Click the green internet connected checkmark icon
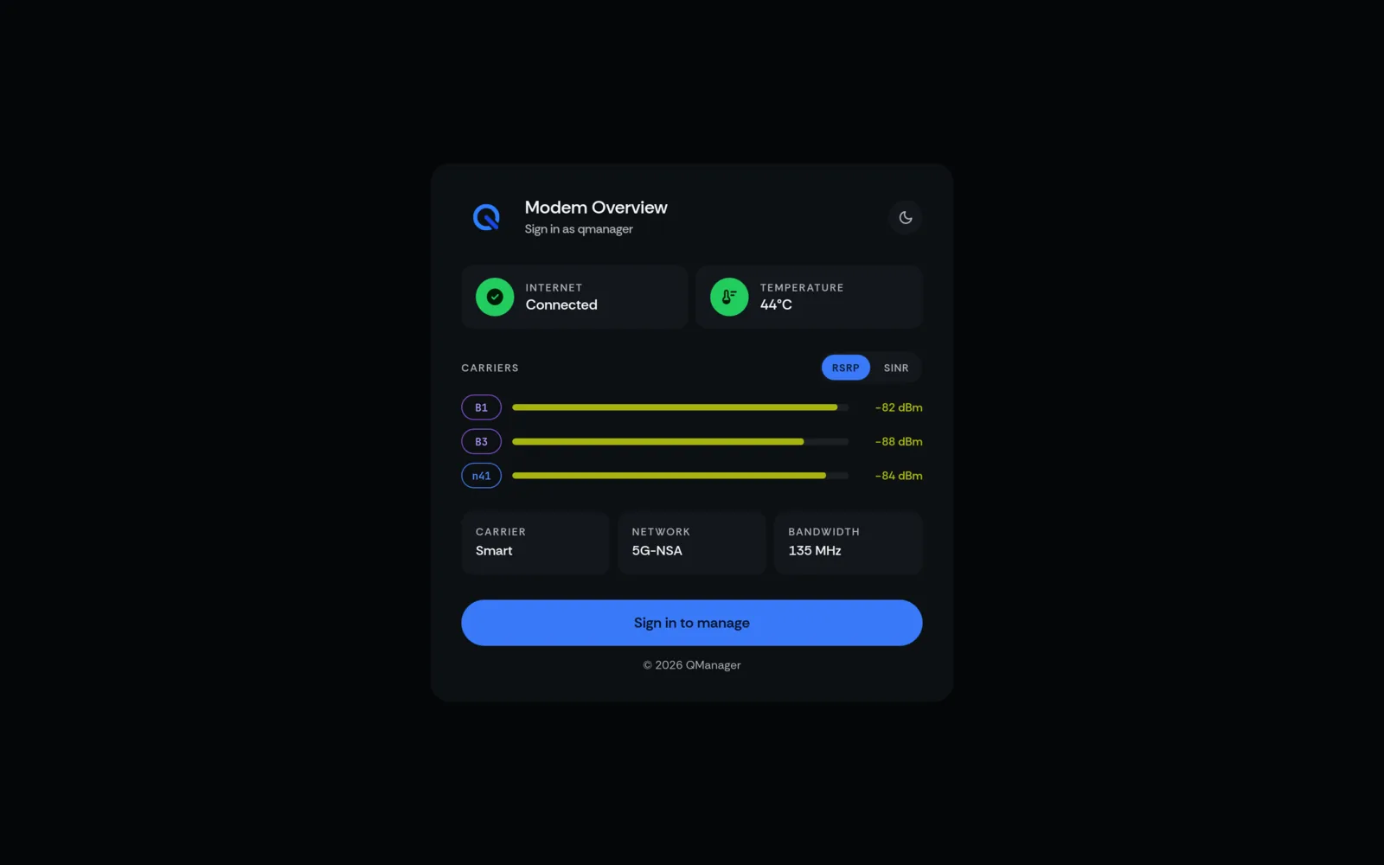 coord(495,297)
